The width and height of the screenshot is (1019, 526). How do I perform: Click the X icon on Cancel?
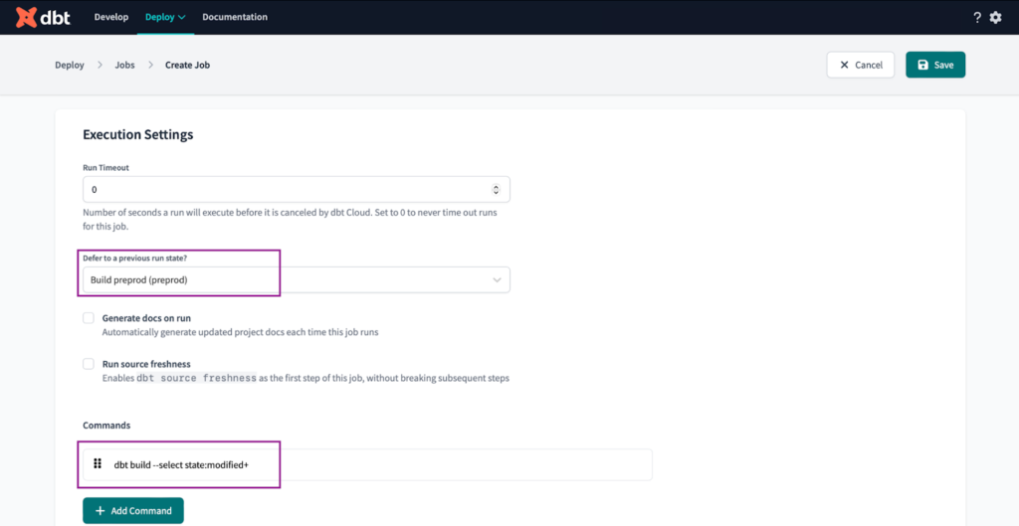click(x=844, y=65)
